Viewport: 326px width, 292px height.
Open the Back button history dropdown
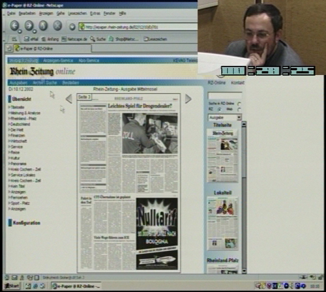[20, 32]
